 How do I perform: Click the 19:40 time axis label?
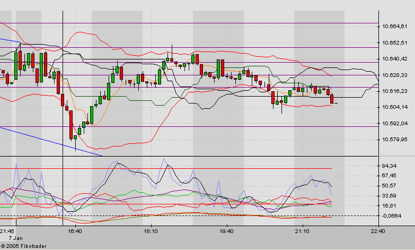(226, 231)
